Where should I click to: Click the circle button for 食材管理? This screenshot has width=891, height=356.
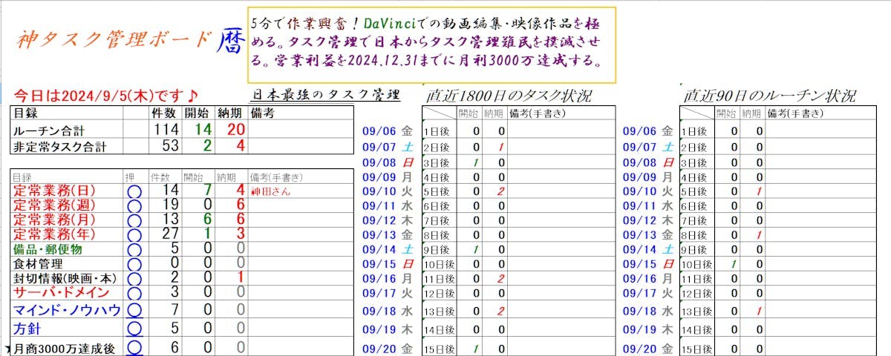coord(134,263)
